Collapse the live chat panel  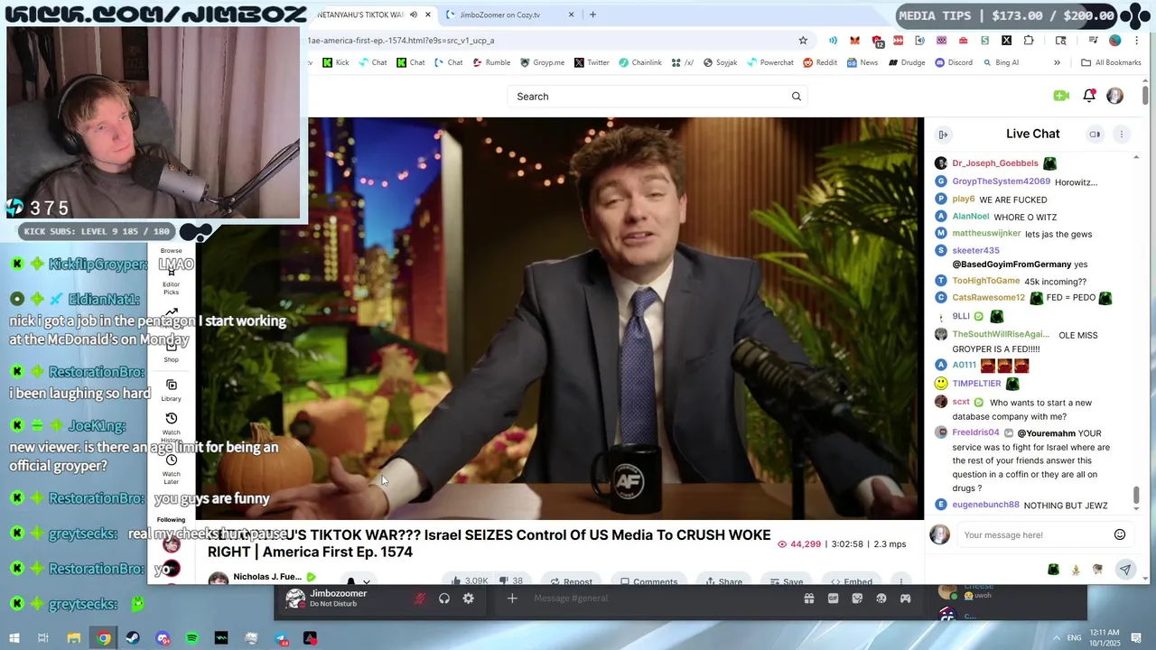pos(943,135)
